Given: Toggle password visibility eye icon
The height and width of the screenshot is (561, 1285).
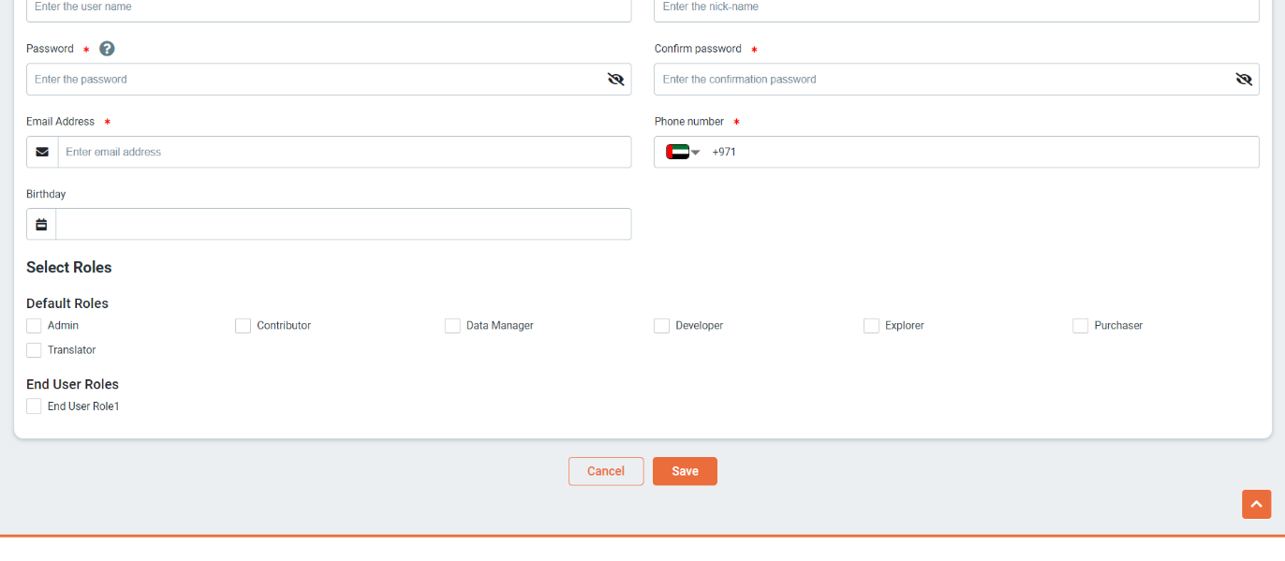Looking at the screenshot, I should [x=615, y=80].
